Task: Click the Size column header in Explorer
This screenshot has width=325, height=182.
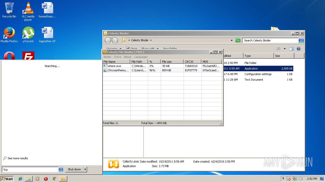Action: point(284,56)
